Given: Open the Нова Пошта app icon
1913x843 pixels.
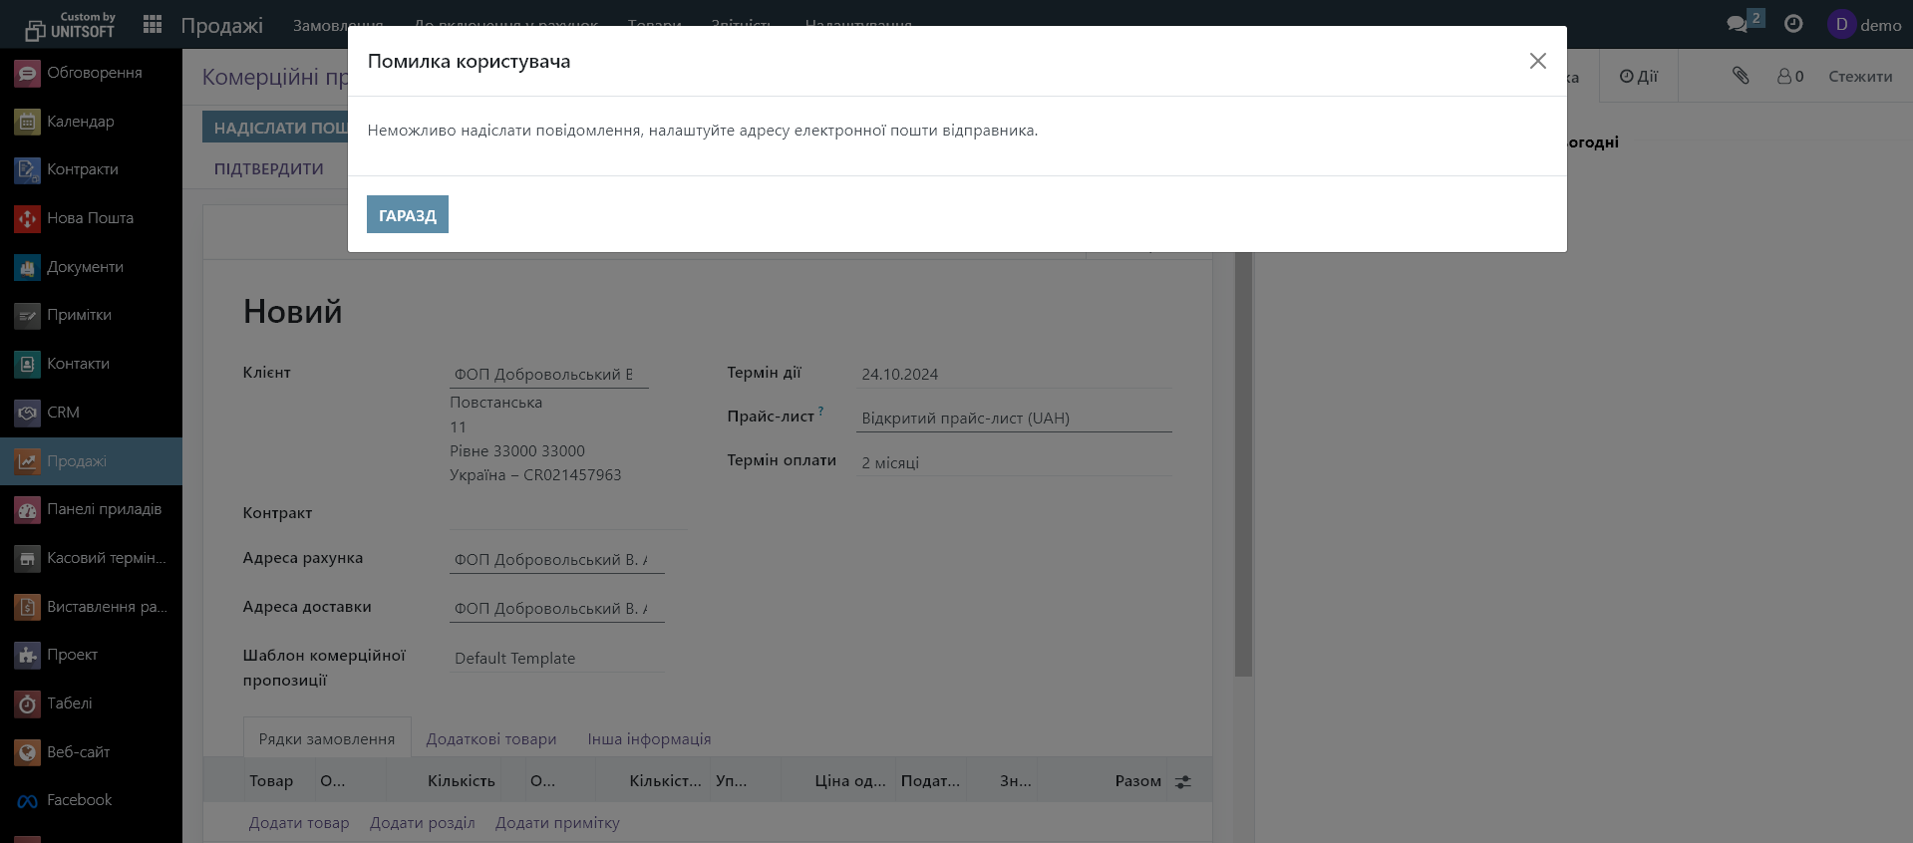Looking at the screenshot, I should [27, 218].
